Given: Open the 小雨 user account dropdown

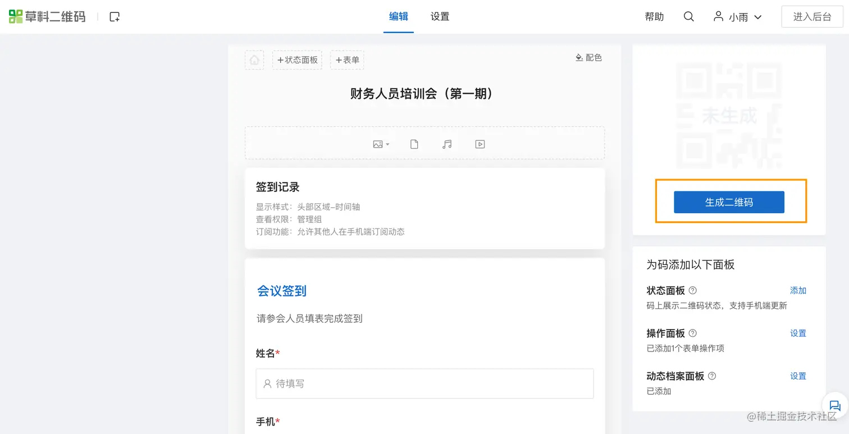Looking at the screenshot, I should coord(737,17).
